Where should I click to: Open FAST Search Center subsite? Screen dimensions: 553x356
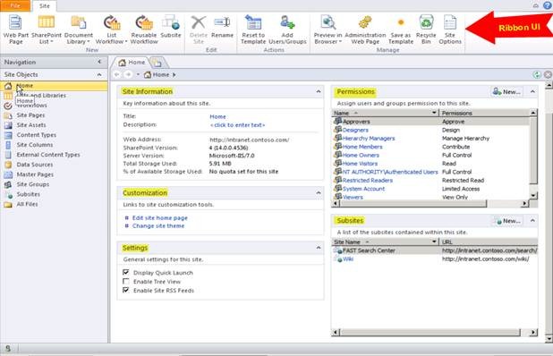click(x=369, y=250)
